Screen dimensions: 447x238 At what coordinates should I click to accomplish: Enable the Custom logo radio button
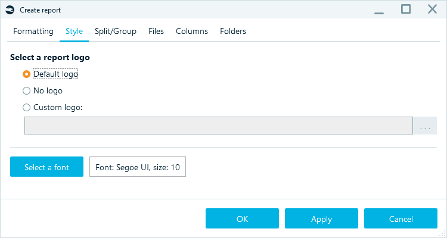(x=26, y=108)
